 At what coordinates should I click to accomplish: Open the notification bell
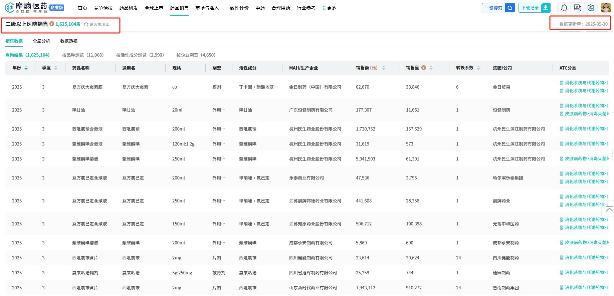564,8
